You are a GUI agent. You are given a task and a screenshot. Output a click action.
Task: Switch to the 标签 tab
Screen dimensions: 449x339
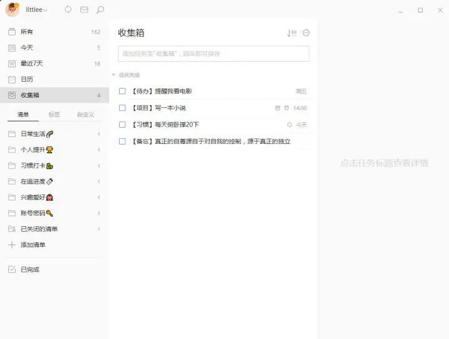click(x=54, y=115)
